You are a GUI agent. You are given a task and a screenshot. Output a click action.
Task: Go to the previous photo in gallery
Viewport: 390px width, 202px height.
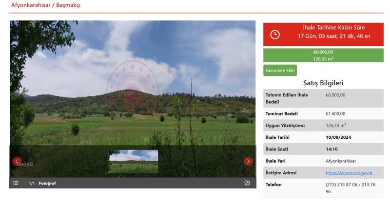tap(17, 161)
